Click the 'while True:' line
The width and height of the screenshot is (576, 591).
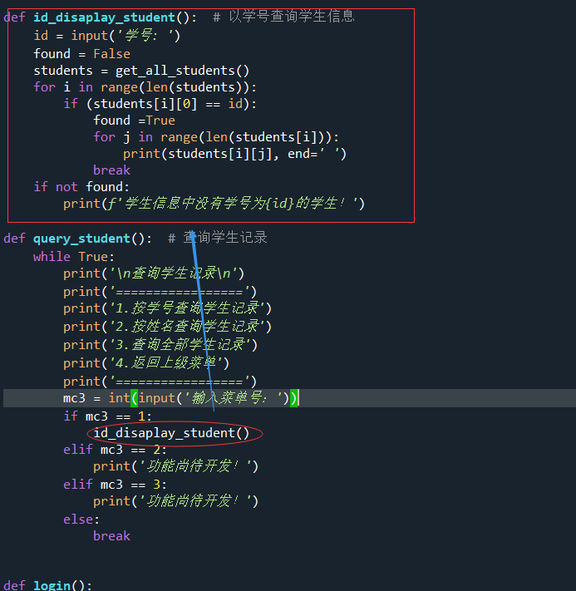(x=73, y=257)
